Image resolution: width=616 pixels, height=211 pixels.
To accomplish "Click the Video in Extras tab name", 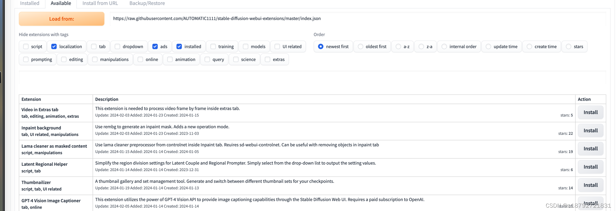I will [x=40, y=110].
